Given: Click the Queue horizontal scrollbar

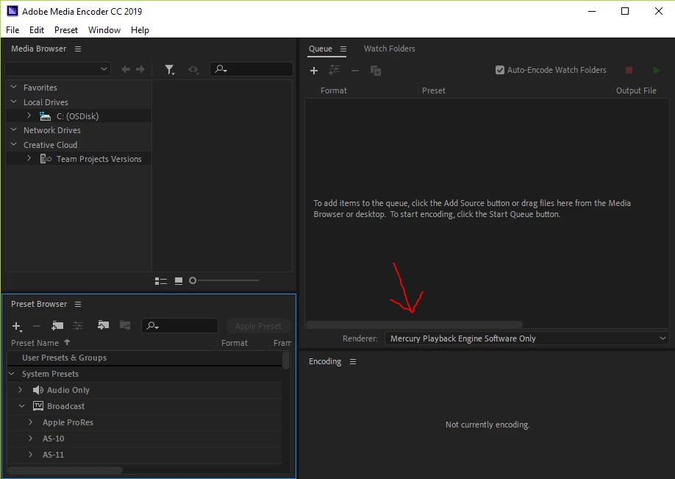Looking at the screenshot, I should pos(414,324).
